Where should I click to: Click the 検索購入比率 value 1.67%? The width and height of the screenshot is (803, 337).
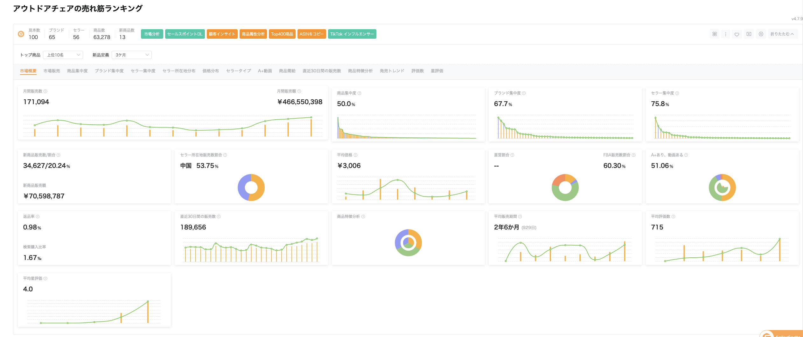point(32,258)
